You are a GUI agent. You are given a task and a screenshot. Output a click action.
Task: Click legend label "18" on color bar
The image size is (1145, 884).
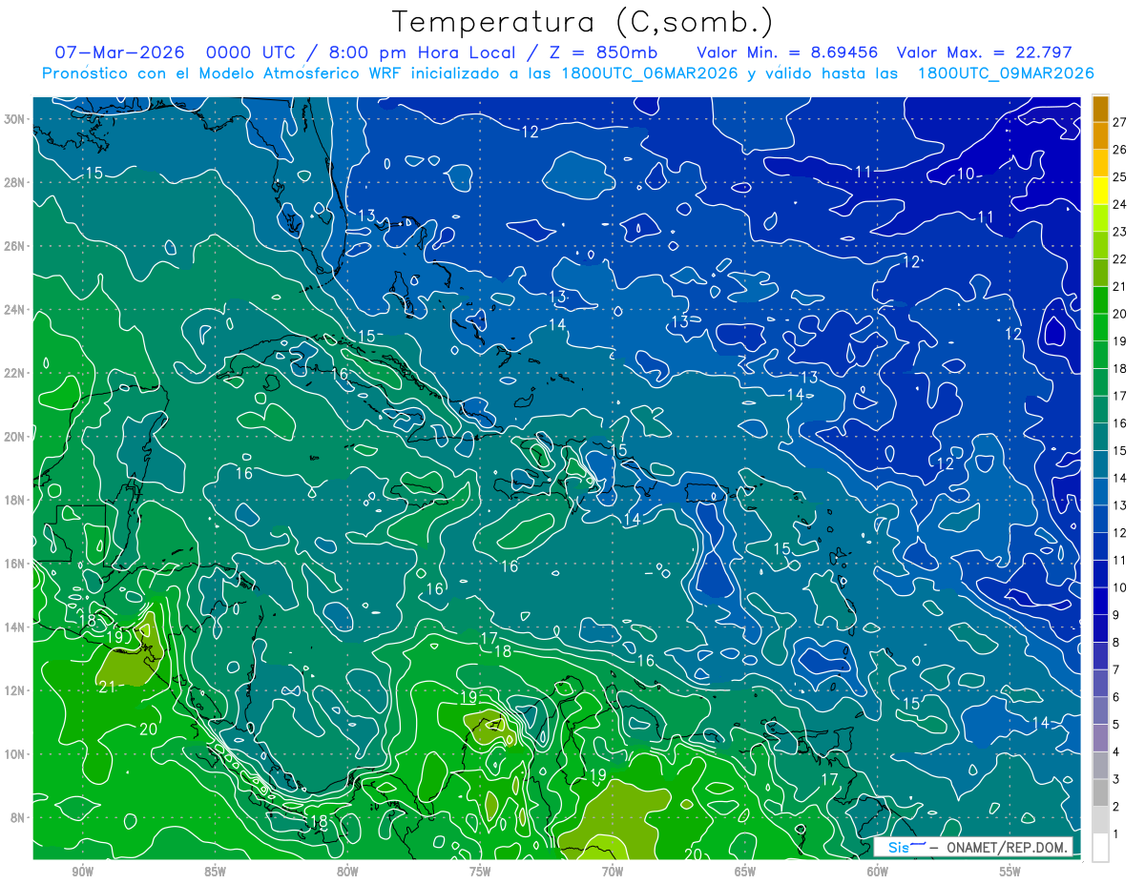[1119, 368]
